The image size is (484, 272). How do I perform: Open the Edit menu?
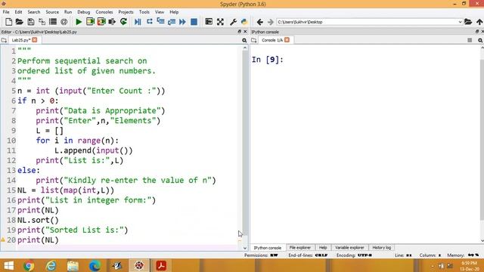[x=18, y=12]
